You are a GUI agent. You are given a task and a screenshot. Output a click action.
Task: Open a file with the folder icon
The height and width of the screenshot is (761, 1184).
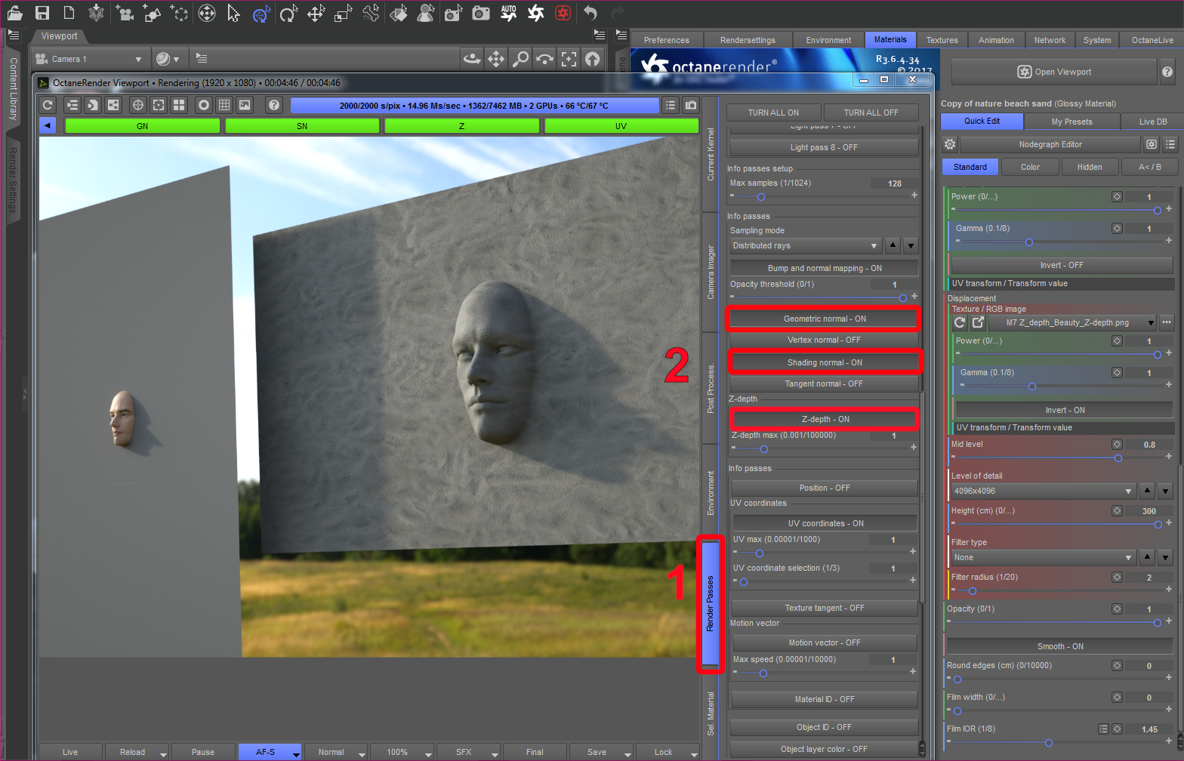(14, 13)
